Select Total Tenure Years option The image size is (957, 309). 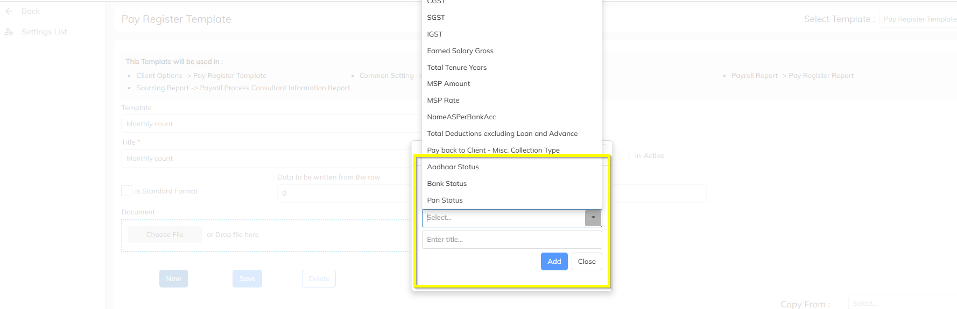point(456,68)
